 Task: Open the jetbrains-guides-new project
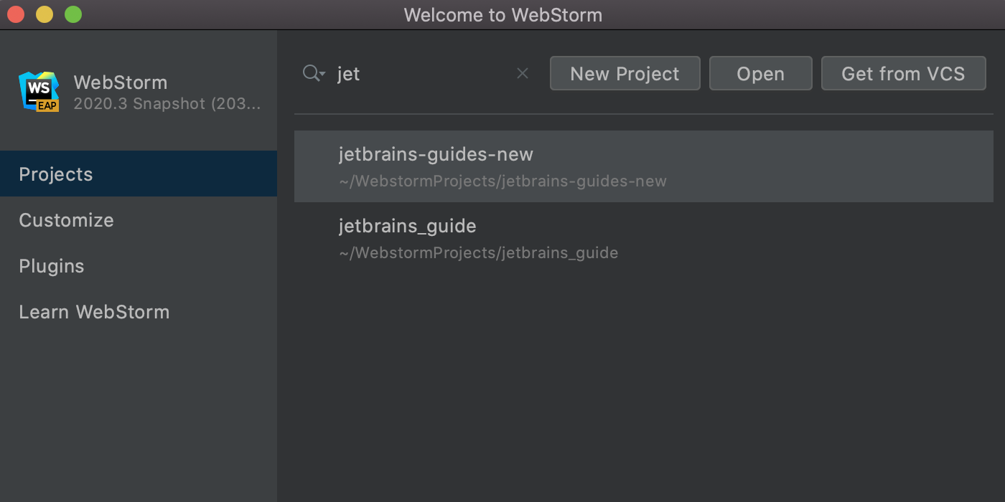click(643, 166)
